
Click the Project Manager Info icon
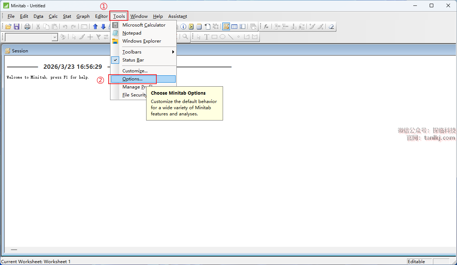pyautogui.click(x=183, y=27)
